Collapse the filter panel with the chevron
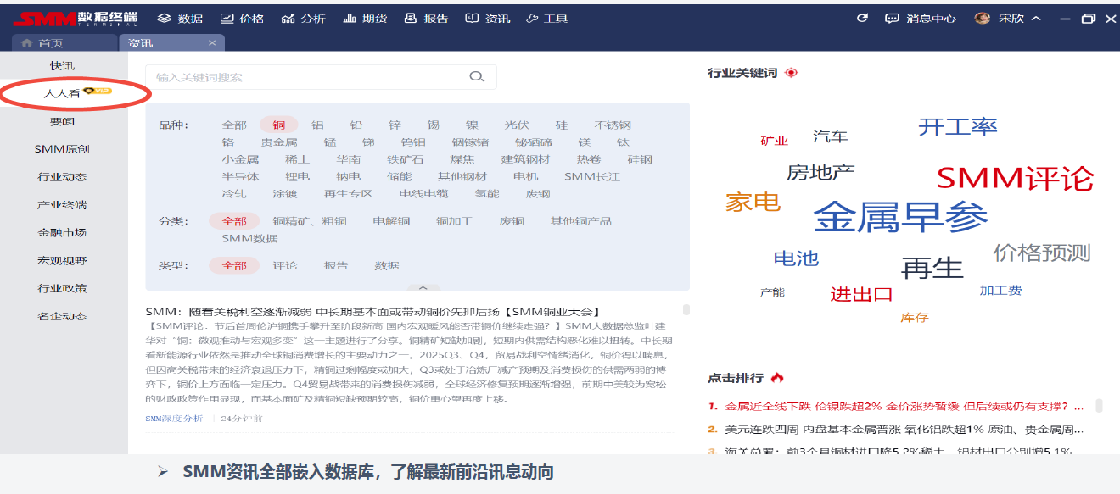 [424, 287]
